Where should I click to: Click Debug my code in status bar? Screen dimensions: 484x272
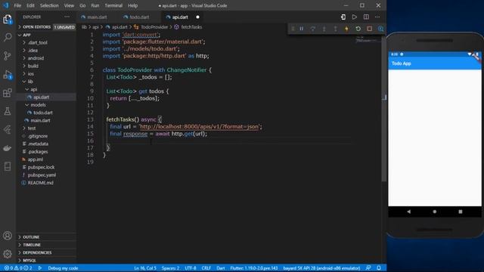63,268
